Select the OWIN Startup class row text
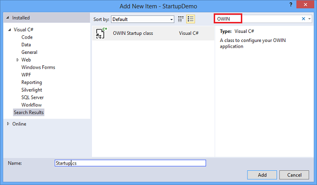Viewport: 317px width, 185px height. pyautogui.click(x=133, y=33)
